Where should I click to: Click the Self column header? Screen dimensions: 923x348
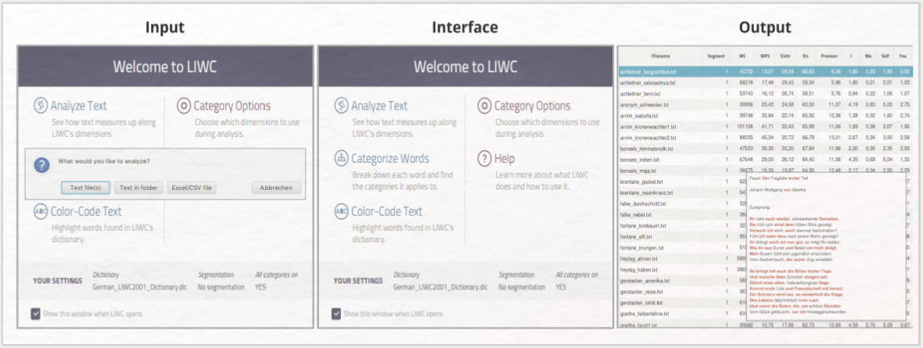(x=887, y=56)
